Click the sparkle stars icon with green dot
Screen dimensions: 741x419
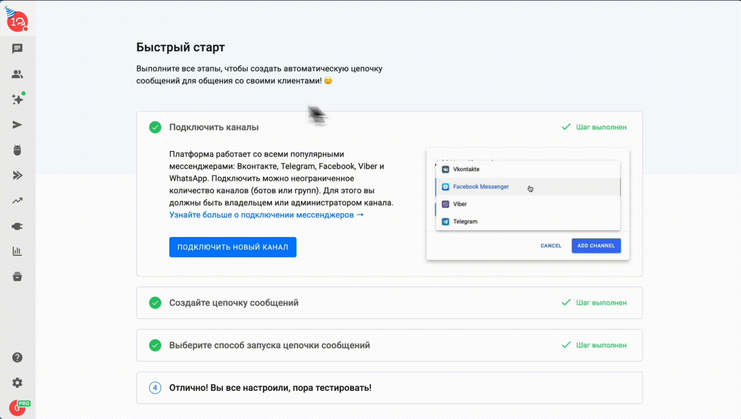(x=17, y=99)
